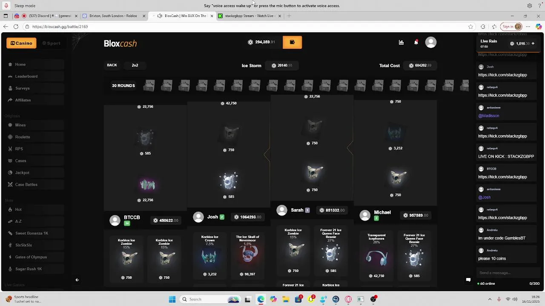Open a new browser tab
The width and height of the screenshot is (545, 306).
pos(289,16)
